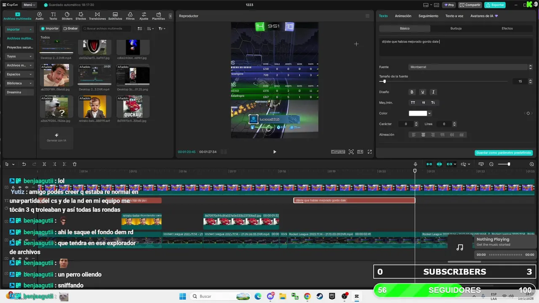Select the Efectos text sub-tab
Image resolution: width=539 pixels, height=303 pixels.
(x=507, y=29)
